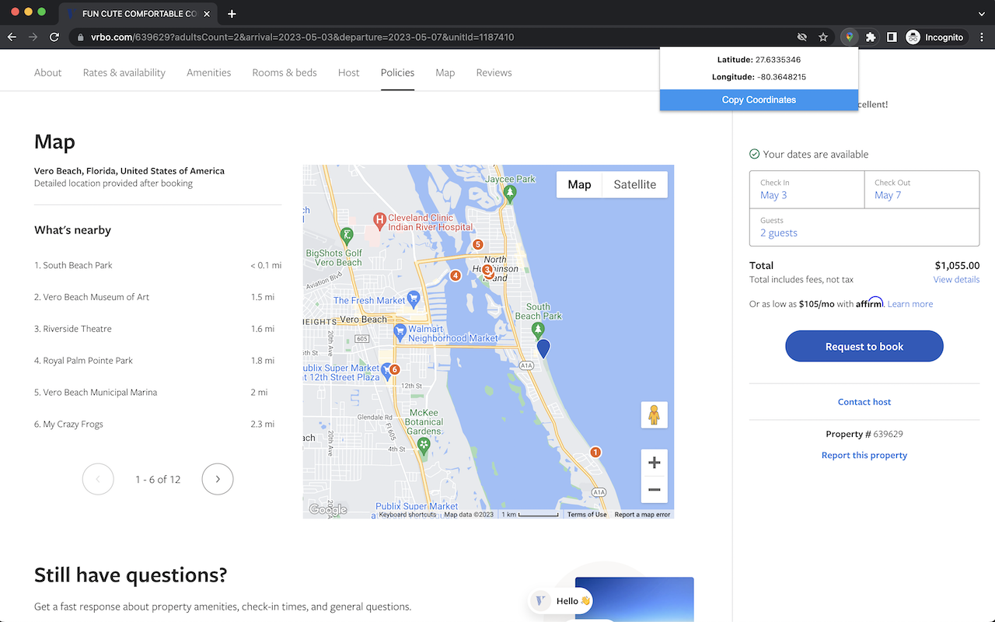Switch to the Reviews tab
Image resolution: width=995 pixels, height=622 pixels.
[494, 72]
